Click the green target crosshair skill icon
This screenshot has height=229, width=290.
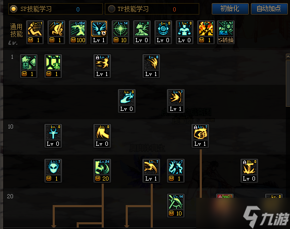120,32
